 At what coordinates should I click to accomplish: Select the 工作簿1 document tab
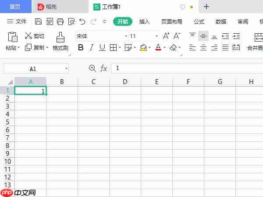coord(144,7)
